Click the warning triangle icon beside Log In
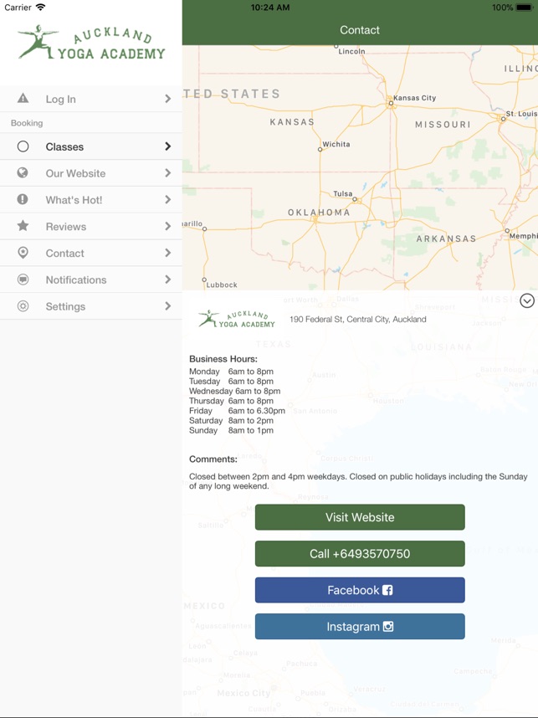This screenshot has width=538, height=718. pyautogui.click(x=23, y=99)
